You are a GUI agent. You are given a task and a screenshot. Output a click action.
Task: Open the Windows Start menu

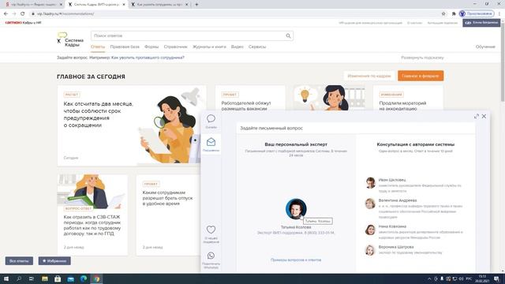[6, 278]
